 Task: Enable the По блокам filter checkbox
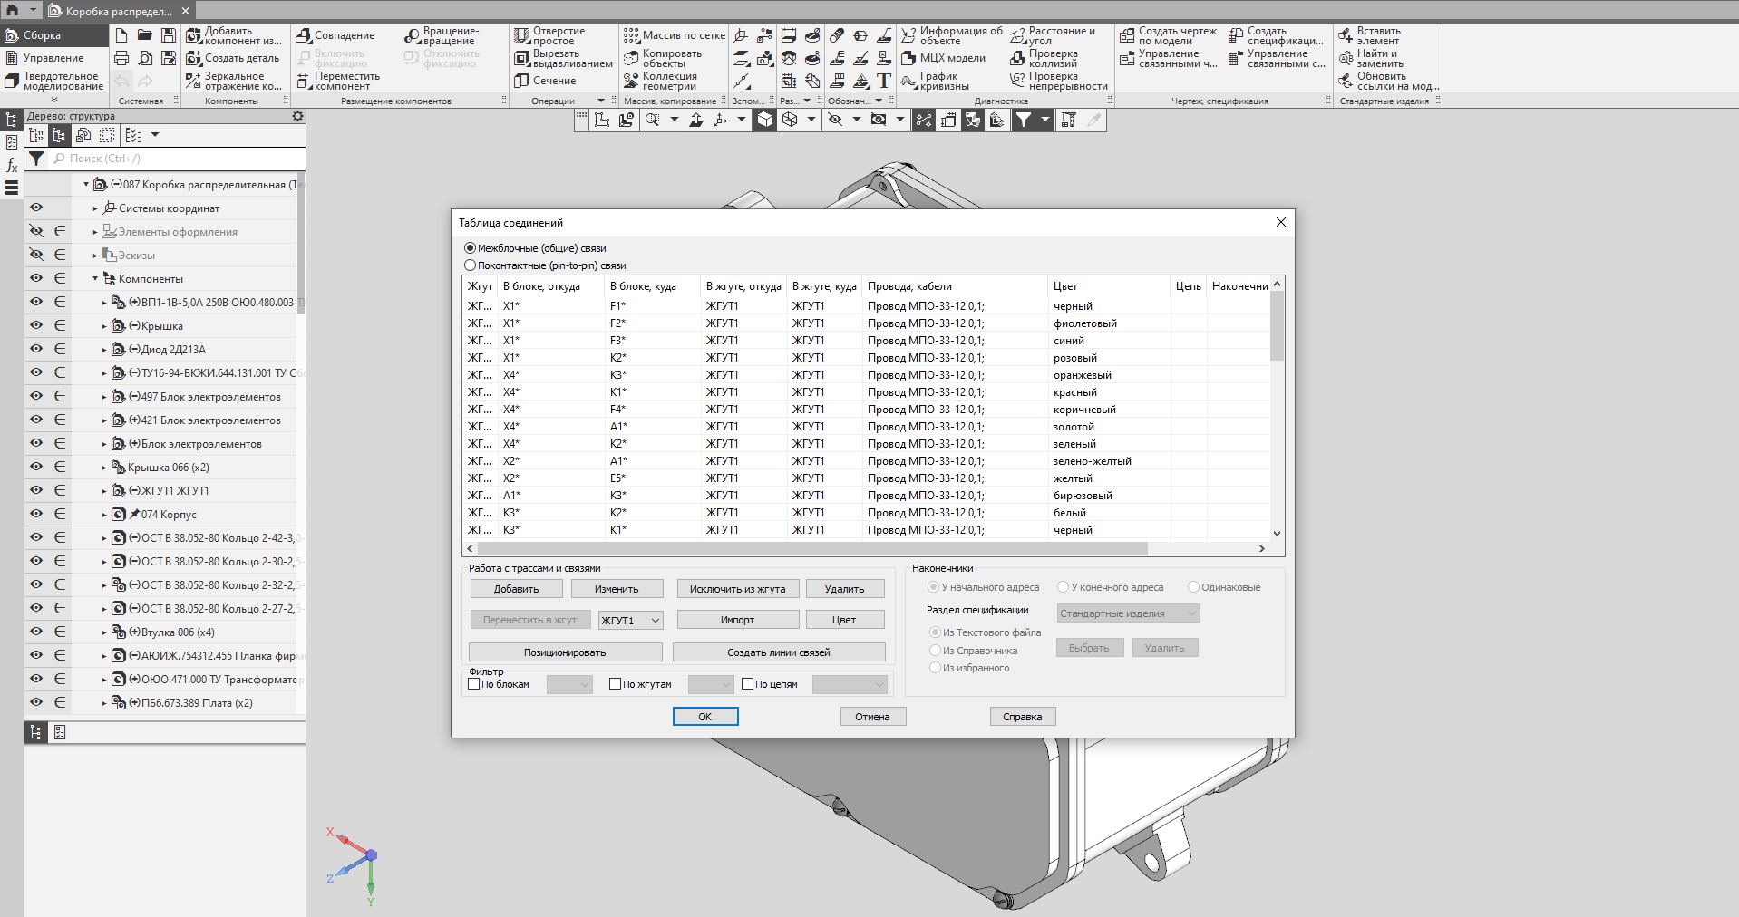(474, 684)
